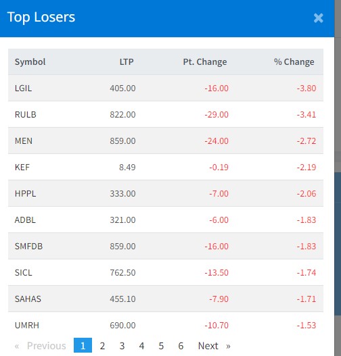Jump to page 5 of results

(x=161, y=346)
